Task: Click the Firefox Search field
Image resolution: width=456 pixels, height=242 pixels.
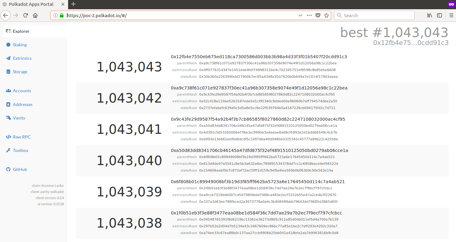Action: point(374,15)
